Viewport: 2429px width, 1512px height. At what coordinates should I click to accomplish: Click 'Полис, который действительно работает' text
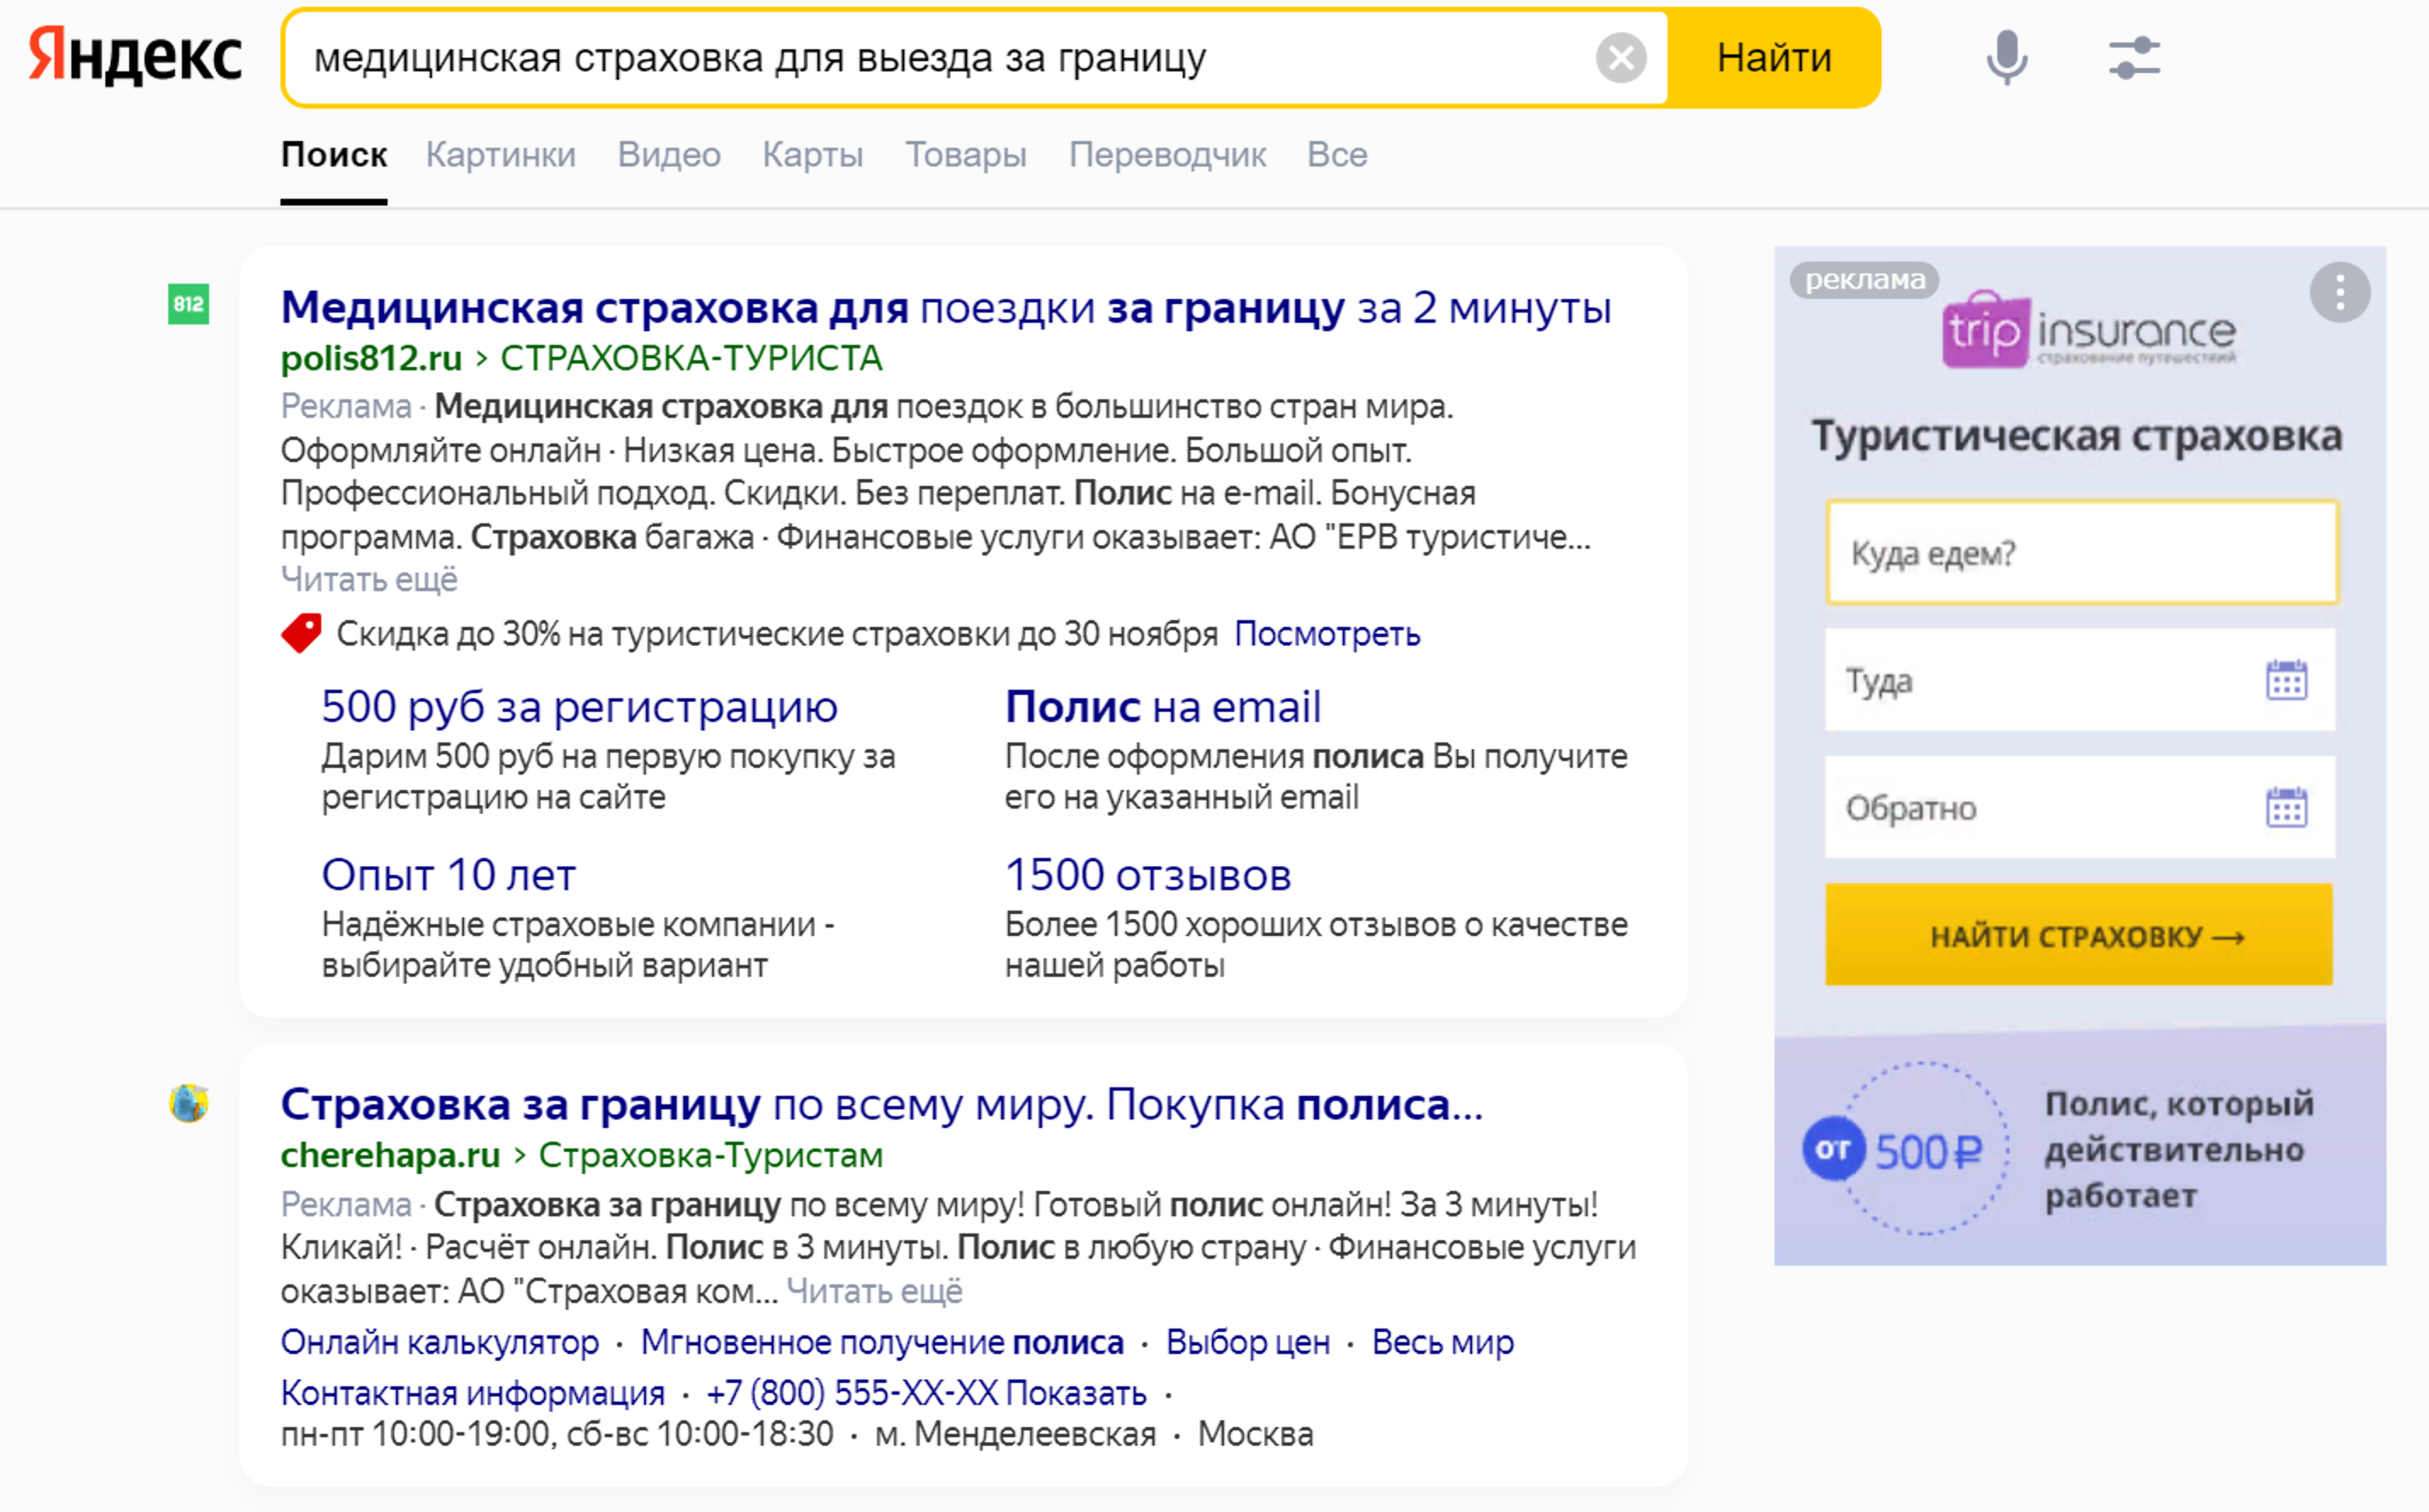pos(2178,1150)
